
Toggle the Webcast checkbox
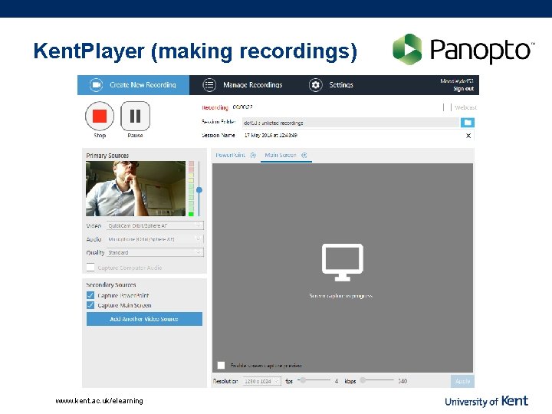[447, 107]
